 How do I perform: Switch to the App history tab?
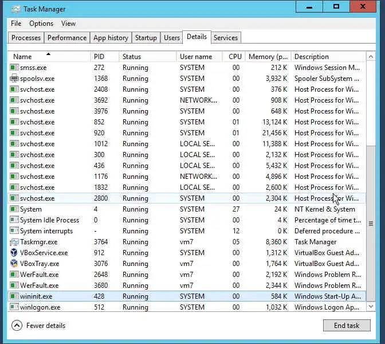point(111,38)
